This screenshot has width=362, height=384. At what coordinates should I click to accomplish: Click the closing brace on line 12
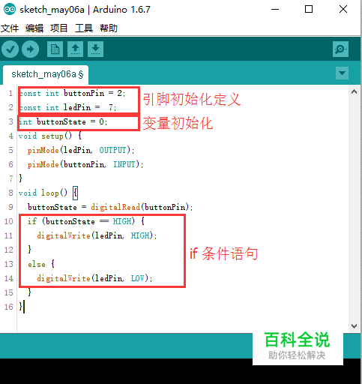tap(29, 250)
